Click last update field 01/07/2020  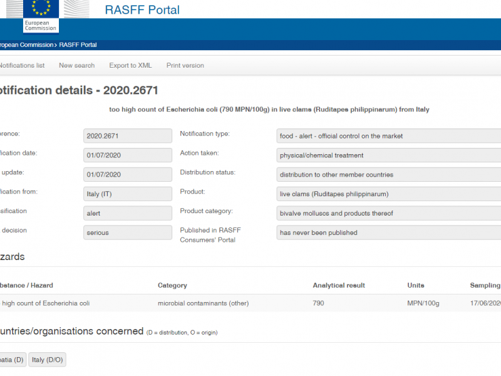(x=128, y=175)
